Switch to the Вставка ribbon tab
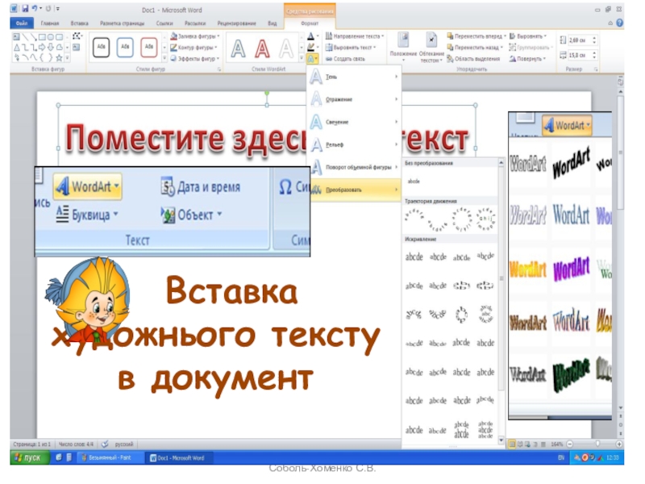Screen dimensions: 645x484 [79, 23]
